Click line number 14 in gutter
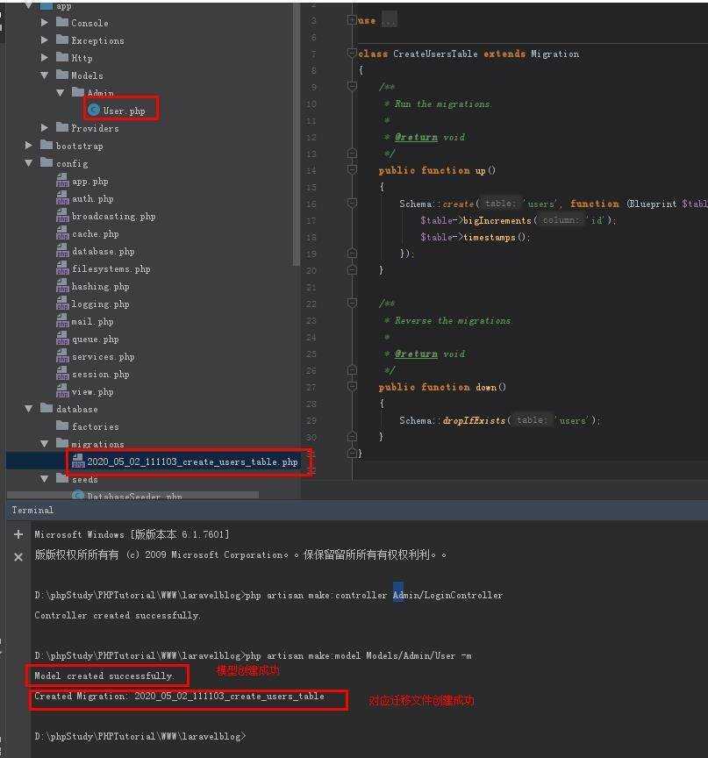708x758 pixels. [x=311, y=170]
